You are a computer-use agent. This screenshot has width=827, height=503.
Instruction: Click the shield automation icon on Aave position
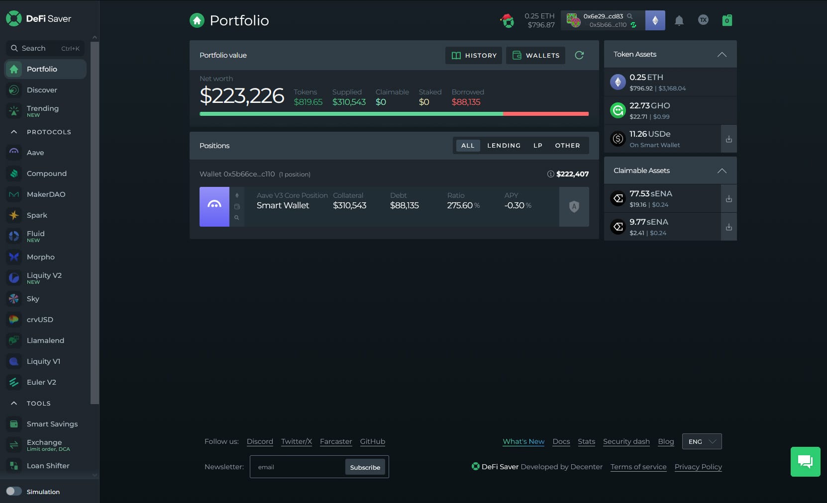pos(574,207)
